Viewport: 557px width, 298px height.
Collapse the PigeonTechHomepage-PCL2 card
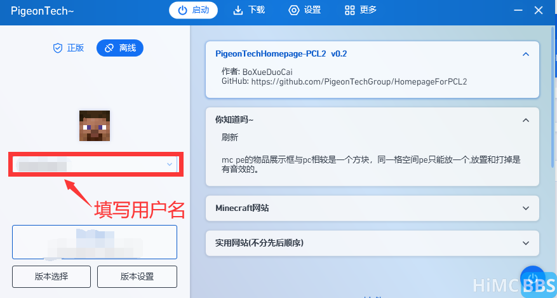(x=526, y=55)
